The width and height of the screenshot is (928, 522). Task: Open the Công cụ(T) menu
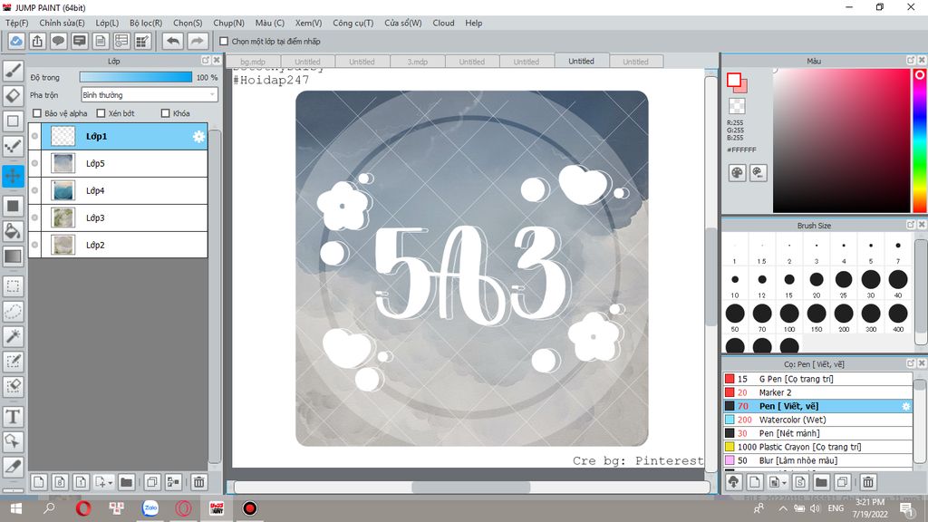tap(353, 23)
